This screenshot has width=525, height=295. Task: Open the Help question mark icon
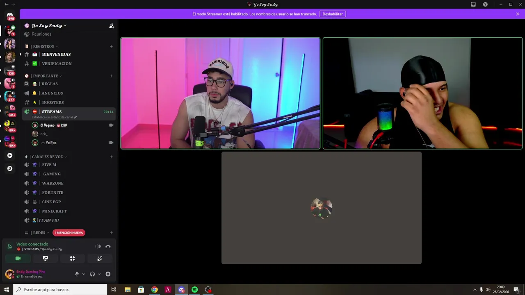coord(485,4)
